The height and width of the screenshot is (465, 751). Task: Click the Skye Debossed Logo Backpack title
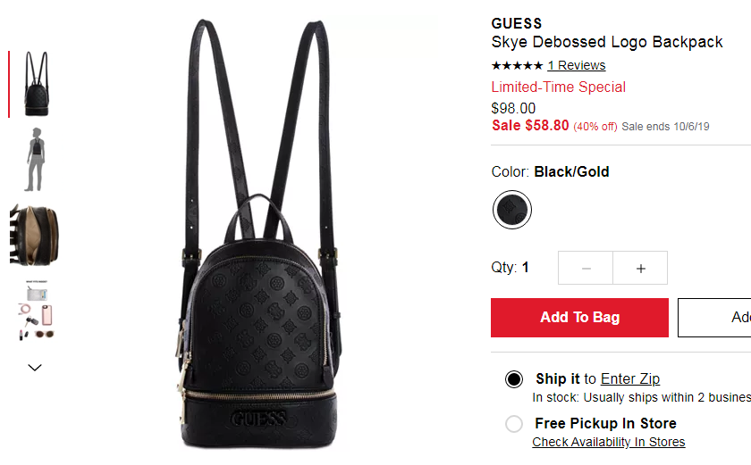tap(607, 42)
